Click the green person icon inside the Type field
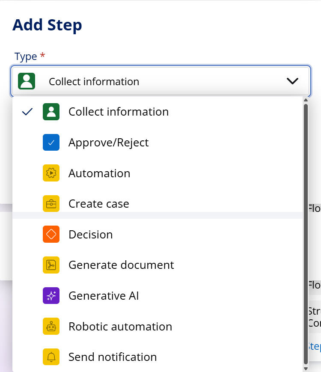 click(x=27, y=81)
